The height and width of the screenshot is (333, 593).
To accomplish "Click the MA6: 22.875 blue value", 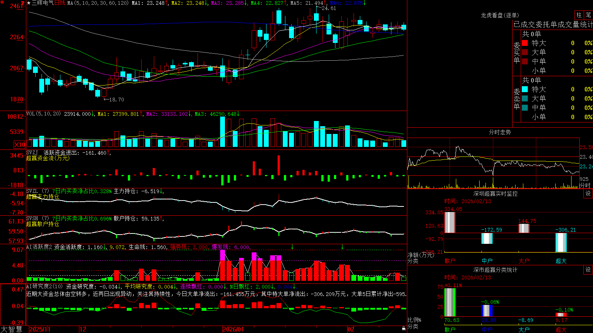I will click(346, 3).
